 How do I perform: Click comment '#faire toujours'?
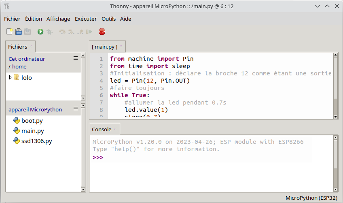tap(137, 88)
